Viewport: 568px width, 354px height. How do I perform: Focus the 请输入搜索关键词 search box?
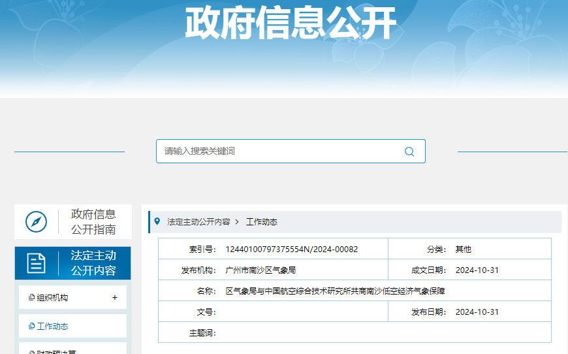(281, 152)
